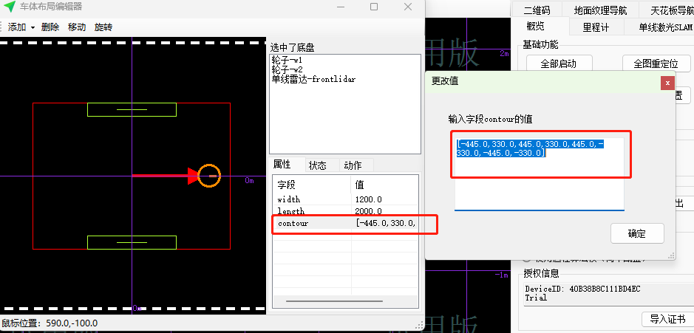
Task: Click 删除 in the toolbar
Action: (50, 27)
